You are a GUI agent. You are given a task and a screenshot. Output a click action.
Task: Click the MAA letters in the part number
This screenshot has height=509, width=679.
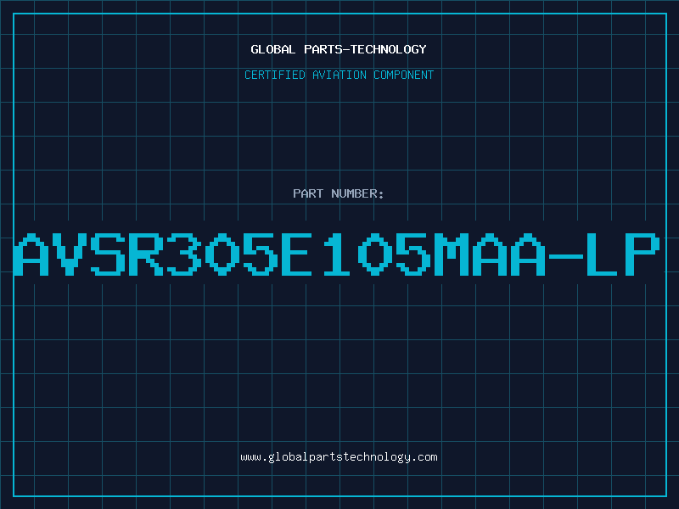point(490,254)
